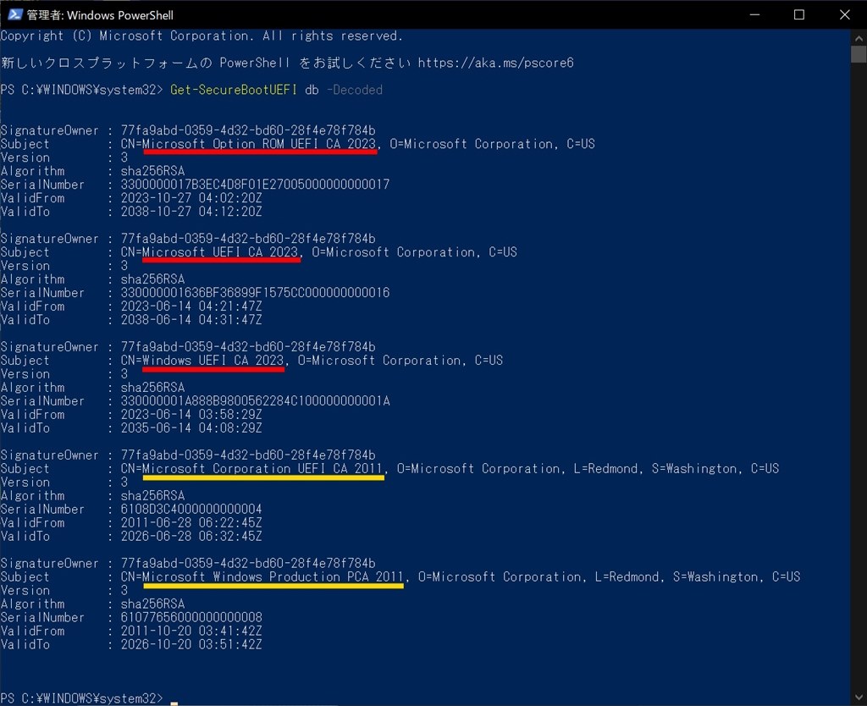
Task: Click ValidTo value 2026-06-28 06:32:45Z
Action: tap(191, 537)
